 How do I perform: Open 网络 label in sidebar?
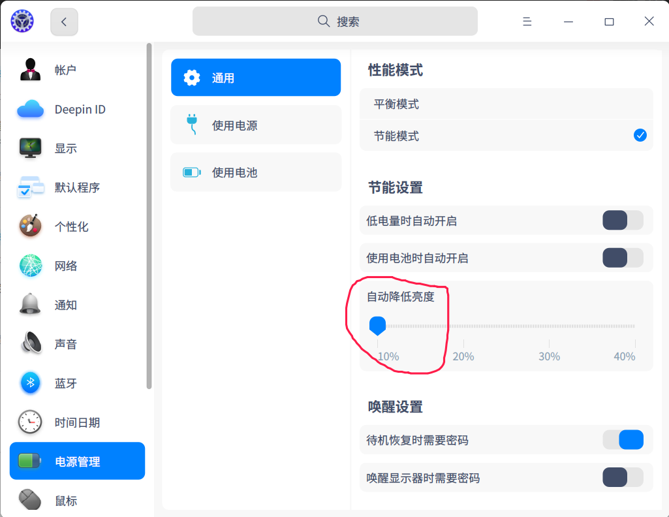[x=66, y=266]
